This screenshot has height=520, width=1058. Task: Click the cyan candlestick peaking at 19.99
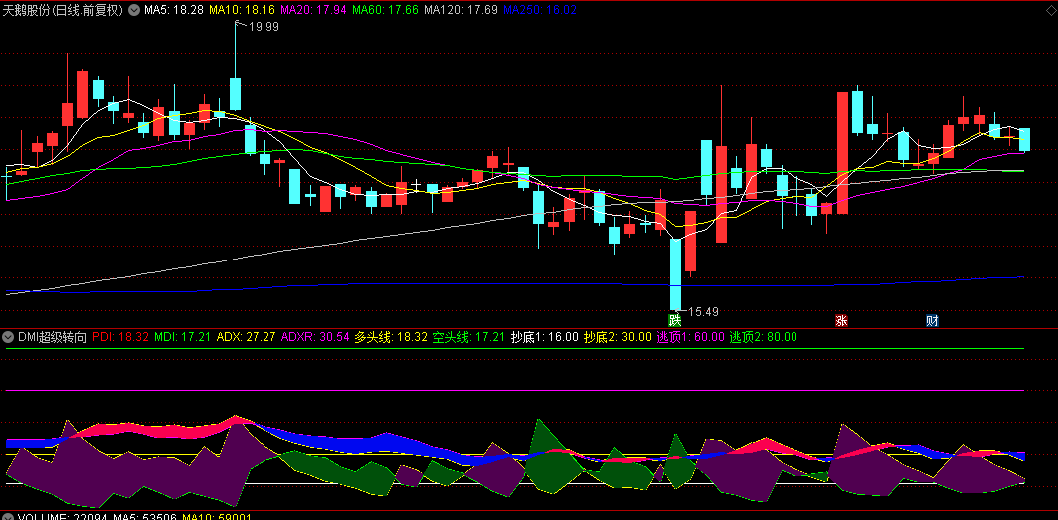[x=235, y=93]
